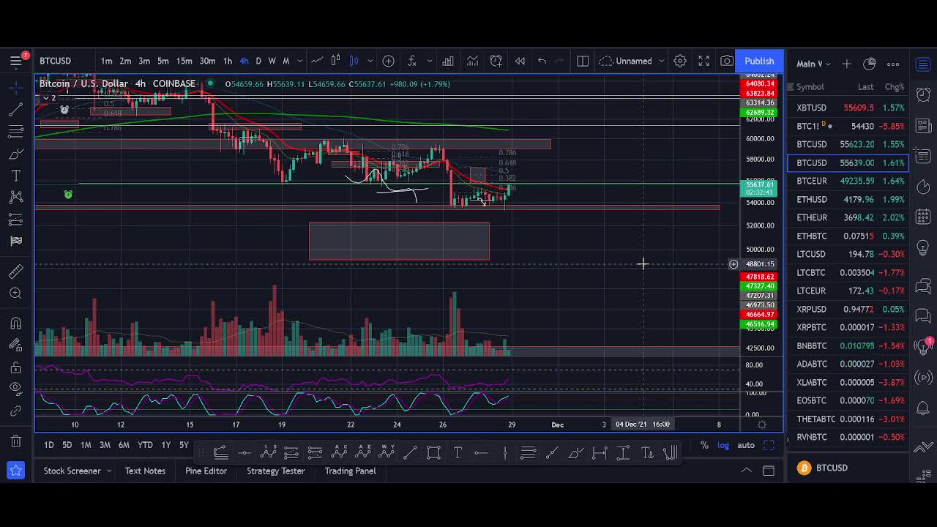Switch to Weekly (W) timeframe

click(x=272, y=61)
